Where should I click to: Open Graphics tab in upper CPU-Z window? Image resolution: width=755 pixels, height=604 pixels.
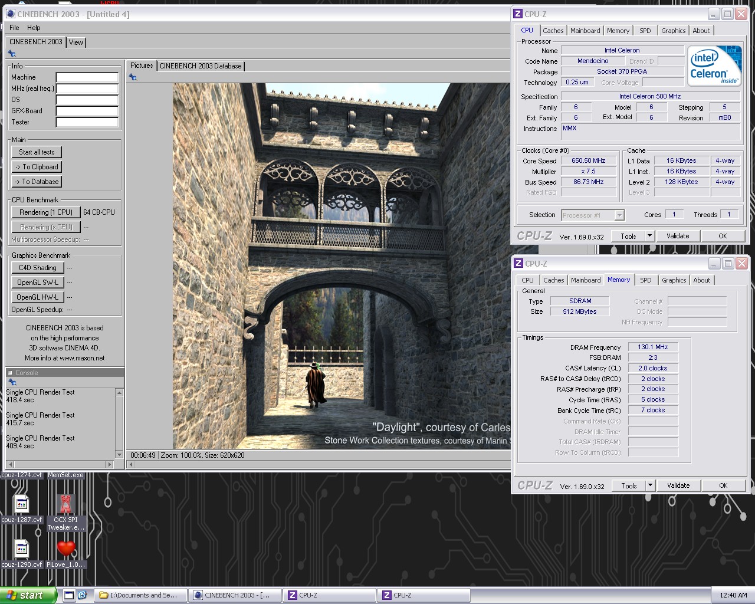click(x=674, y=31)
